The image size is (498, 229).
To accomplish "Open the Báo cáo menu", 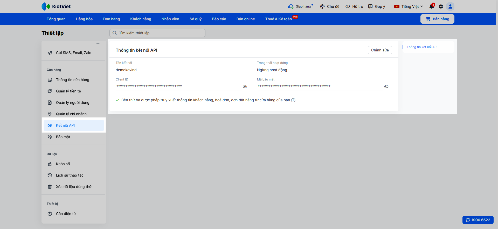I will [x=219, y=19].
